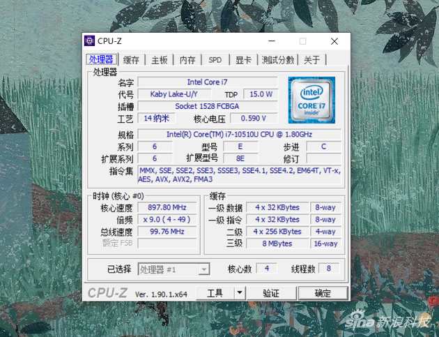Click the instruction set list text
439x337 pixels.
[x=240, y=174]
